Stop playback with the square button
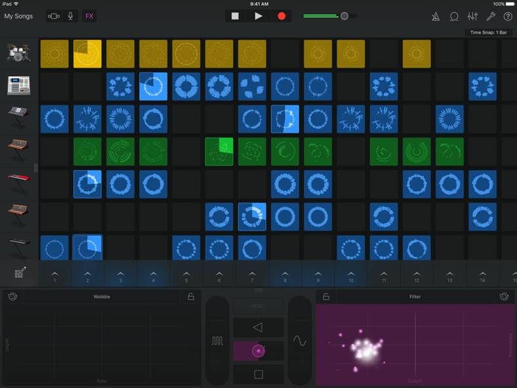Viewport: 517px width, 388px height. (x=235, y=16)
